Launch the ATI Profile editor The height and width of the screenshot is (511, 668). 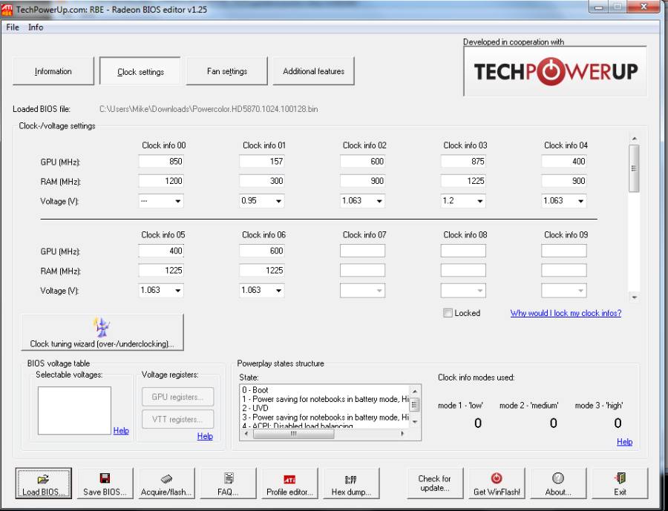(x=289, y=484)
